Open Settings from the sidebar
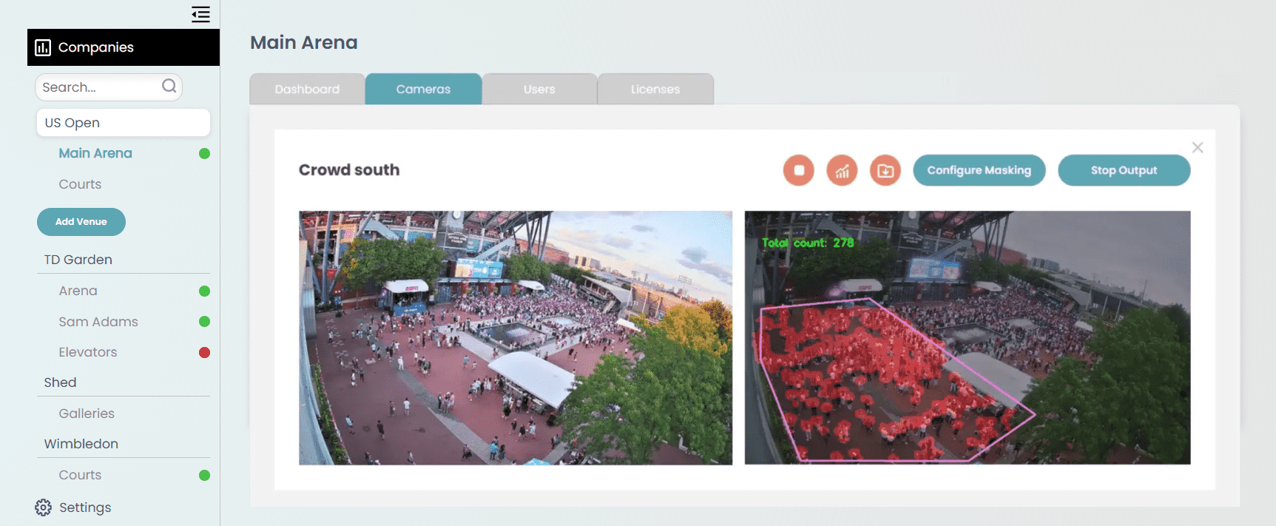This screenshot has height=526, width=1276. click(x=85, y=508)
